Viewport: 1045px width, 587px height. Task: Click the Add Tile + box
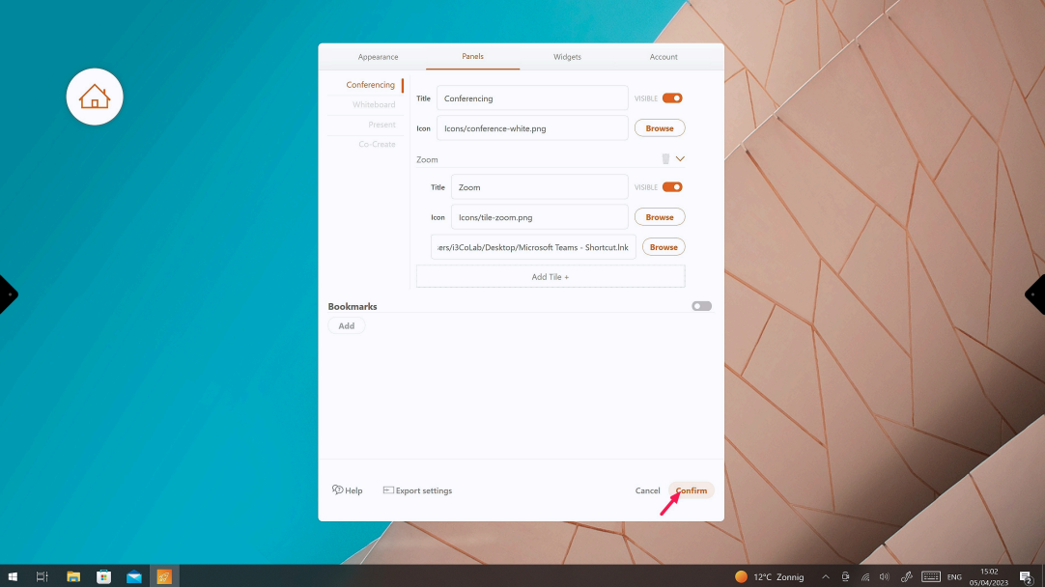coord(551,277)
